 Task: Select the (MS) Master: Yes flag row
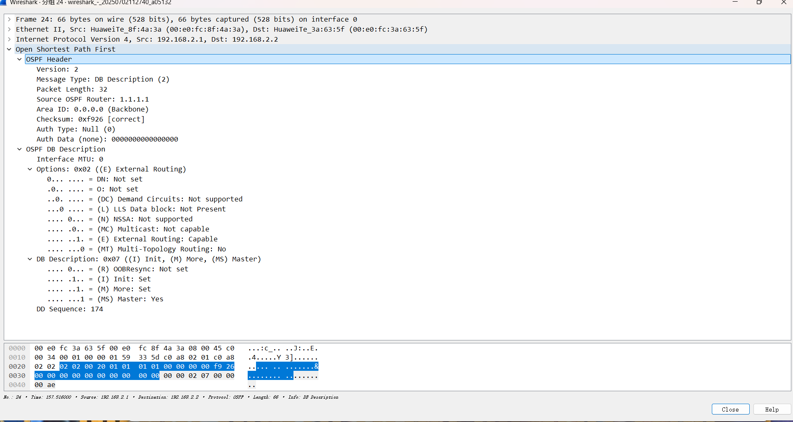point(106,299)
